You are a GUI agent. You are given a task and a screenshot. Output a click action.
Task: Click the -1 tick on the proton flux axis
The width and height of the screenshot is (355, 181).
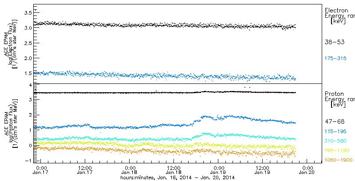tap(28, 161)
